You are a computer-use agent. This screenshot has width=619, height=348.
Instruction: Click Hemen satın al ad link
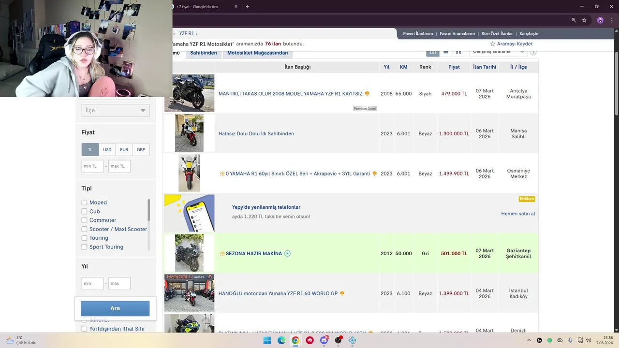(x=518, y=214)
